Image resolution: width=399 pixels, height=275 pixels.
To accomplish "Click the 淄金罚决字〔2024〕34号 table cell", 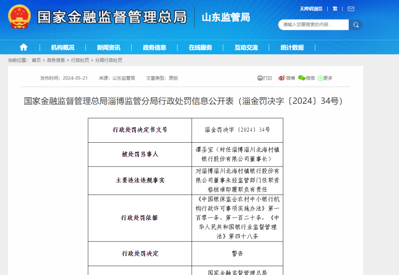I will point(238,130).
